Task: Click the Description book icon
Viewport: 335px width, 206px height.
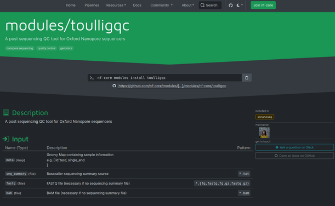Action: click(6, 112)
